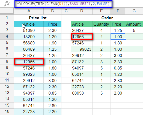This screenshot has height=115, width=143.
Task: Select cell B16 showing 2.20
Action: (x=52, y=112)
